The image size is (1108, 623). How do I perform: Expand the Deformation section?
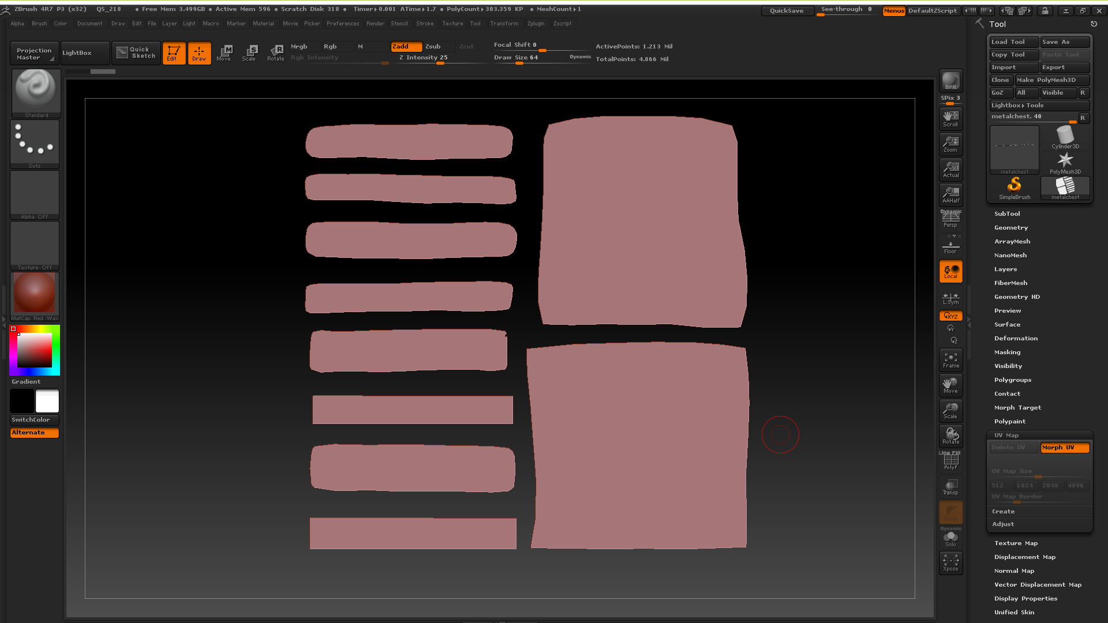(1016, 338)
